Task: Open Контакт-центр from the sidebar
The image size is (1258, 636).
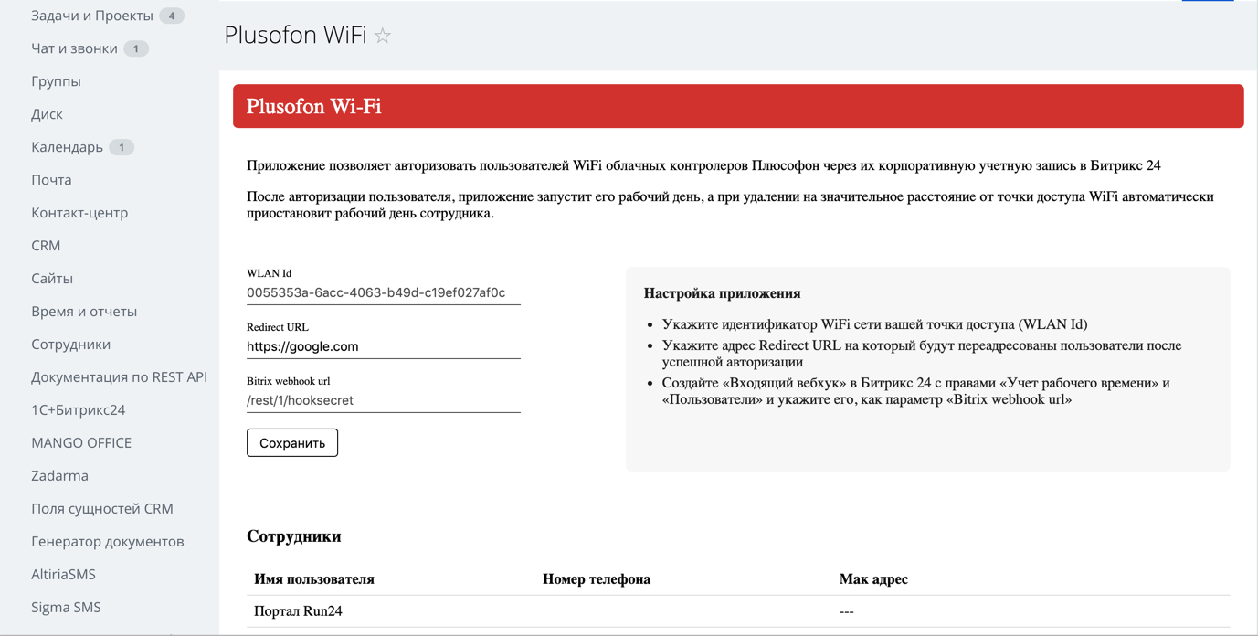Action: [x=79, y=213]
